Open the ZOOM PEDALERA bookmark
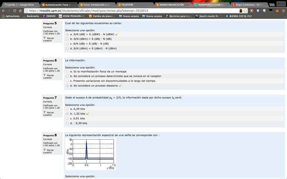The image size is (287, 179). pyautogui.click(x=72, y=16)
